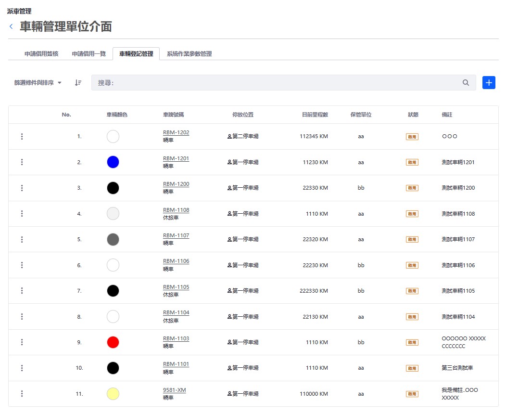Click the 啟用 badge on row 9581-XM
Screen dimensions: 506x414
pyautogui.click(x=412, y=393)
